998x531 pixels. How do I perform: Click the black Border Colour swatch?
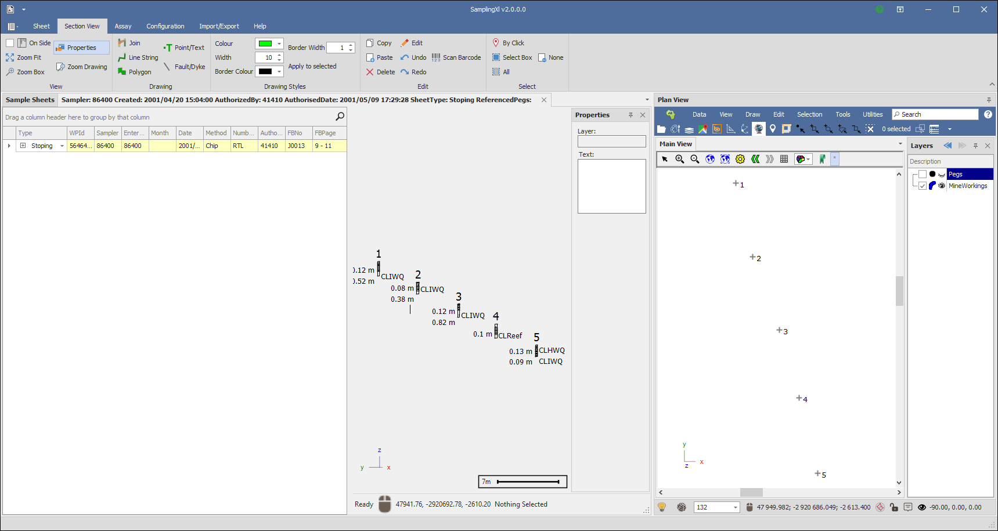265,71
